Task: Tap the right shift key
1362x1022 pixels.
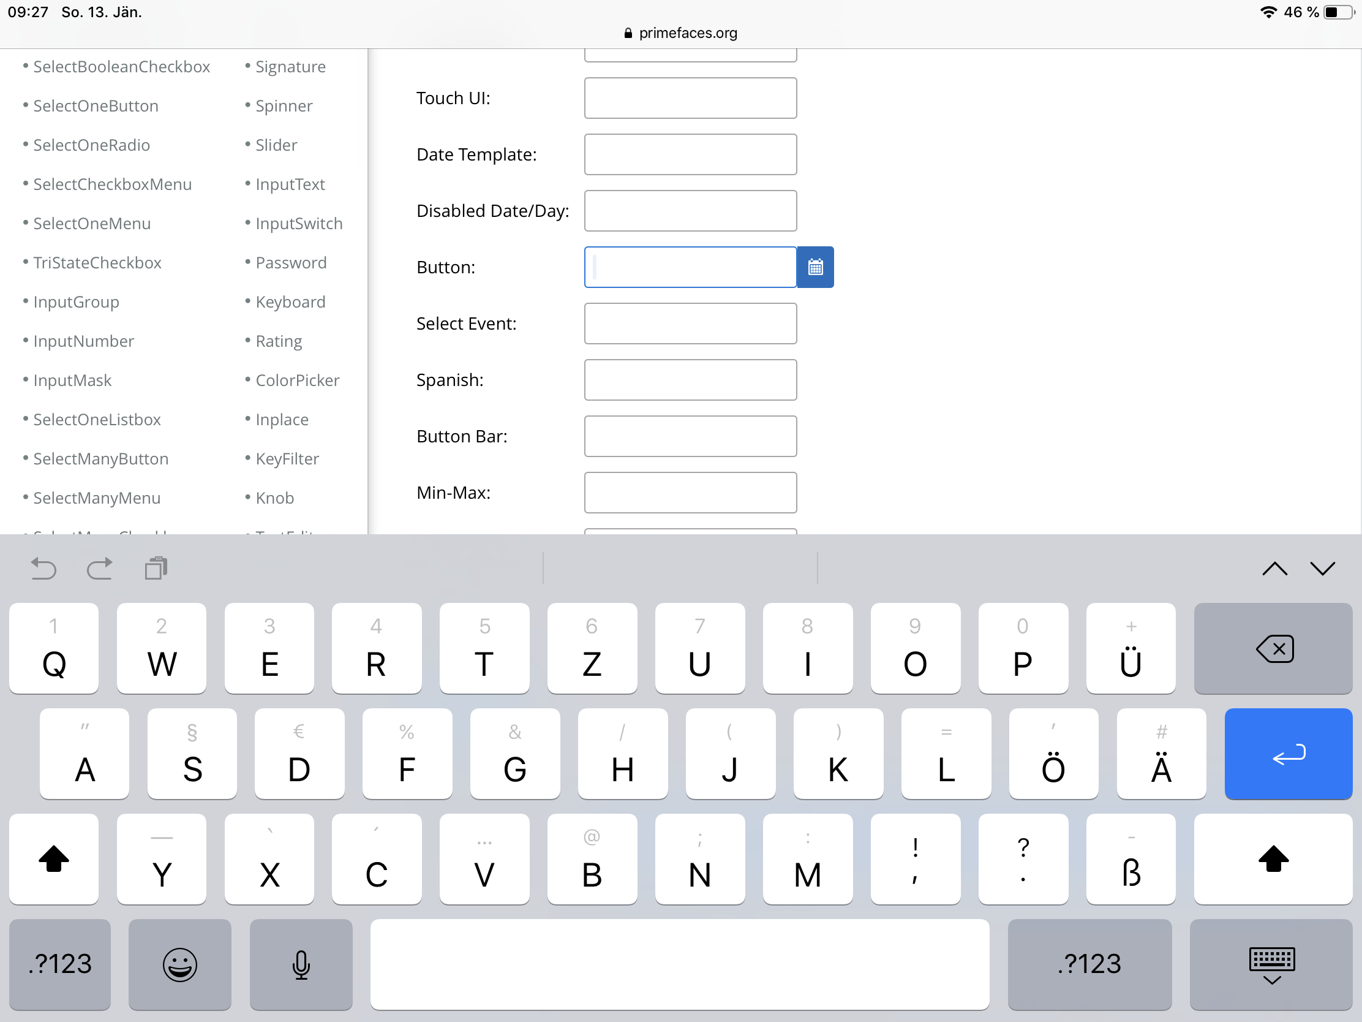Action: click(1273, 859)
